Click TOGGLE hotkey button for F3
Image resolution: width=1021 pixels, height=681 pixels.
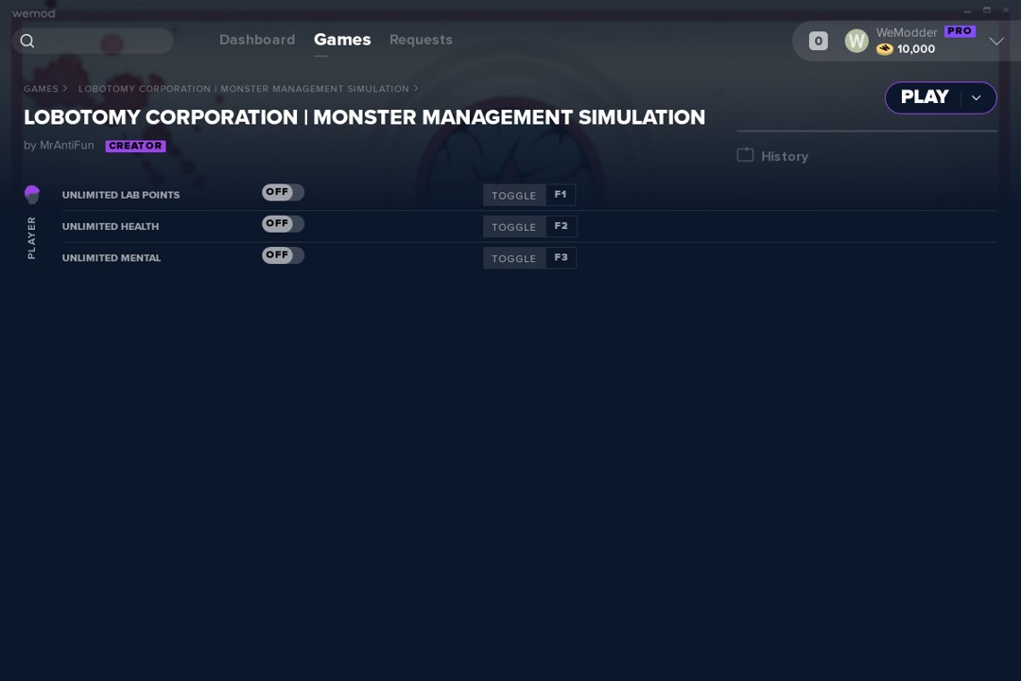pyautogui.click(x=513, y=258)
